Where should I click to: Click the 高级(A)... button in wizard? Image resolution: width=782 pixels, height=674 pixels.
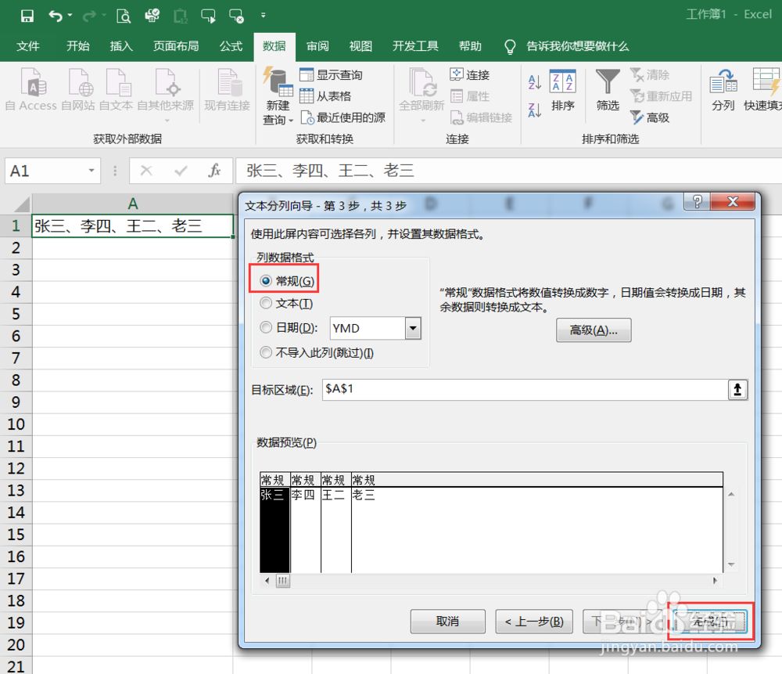point(594,330)
